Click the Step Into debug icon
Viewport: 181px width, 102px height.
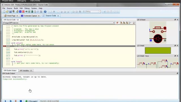(x=124, y=23)
